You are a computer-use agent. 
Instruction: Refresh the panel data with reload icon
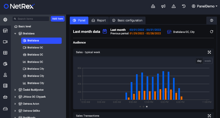point(212,32)
